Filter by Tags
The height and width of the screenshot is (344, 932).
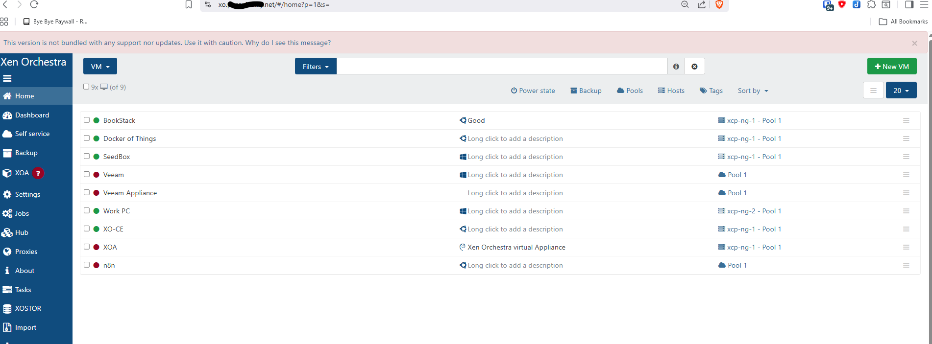pyautogui.click(x=711, y=91)
